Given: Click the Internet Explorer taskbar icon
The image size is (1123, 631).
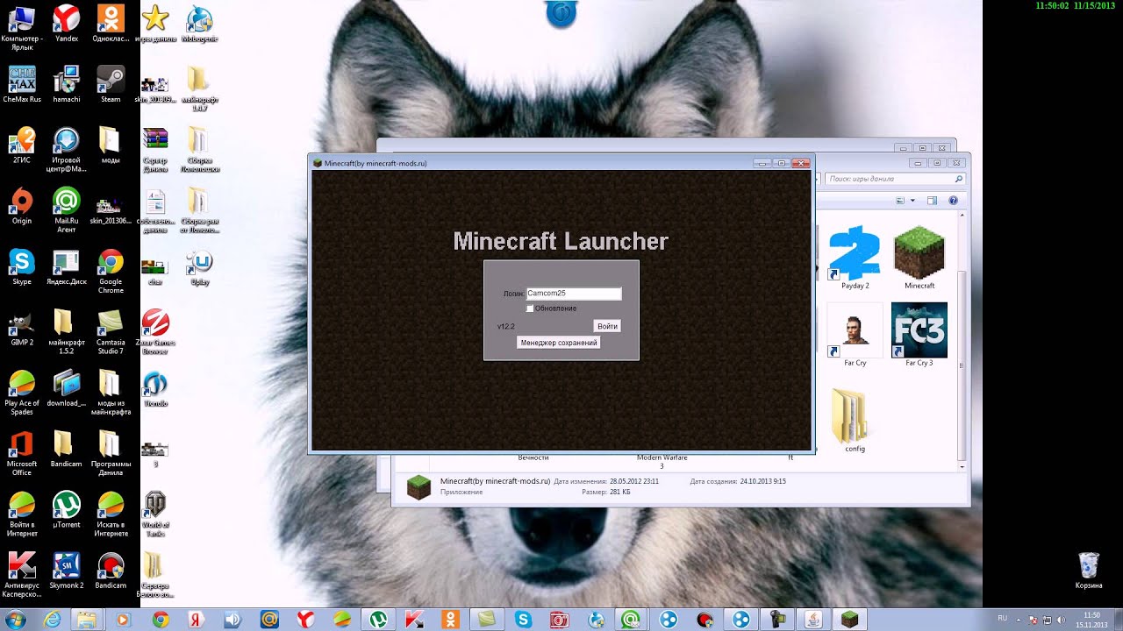Looking at the screenshot, I should coord(53,620).
